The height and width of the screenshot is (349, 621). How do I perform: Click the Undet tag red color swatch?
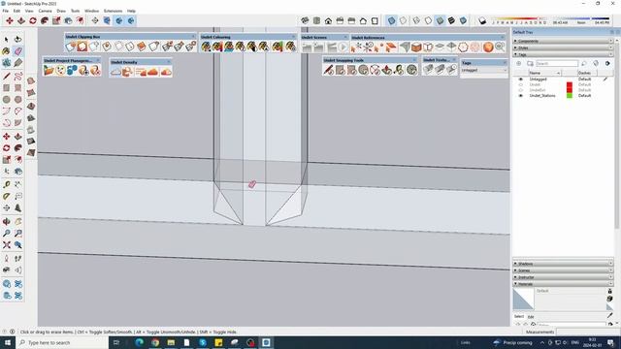(x=570, y=84)
